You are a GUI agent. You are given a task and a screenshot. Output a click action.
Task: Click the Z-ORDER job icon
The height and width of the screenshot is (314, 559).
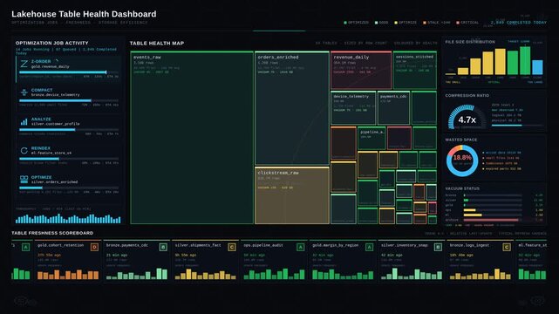[x=24, y=64]
